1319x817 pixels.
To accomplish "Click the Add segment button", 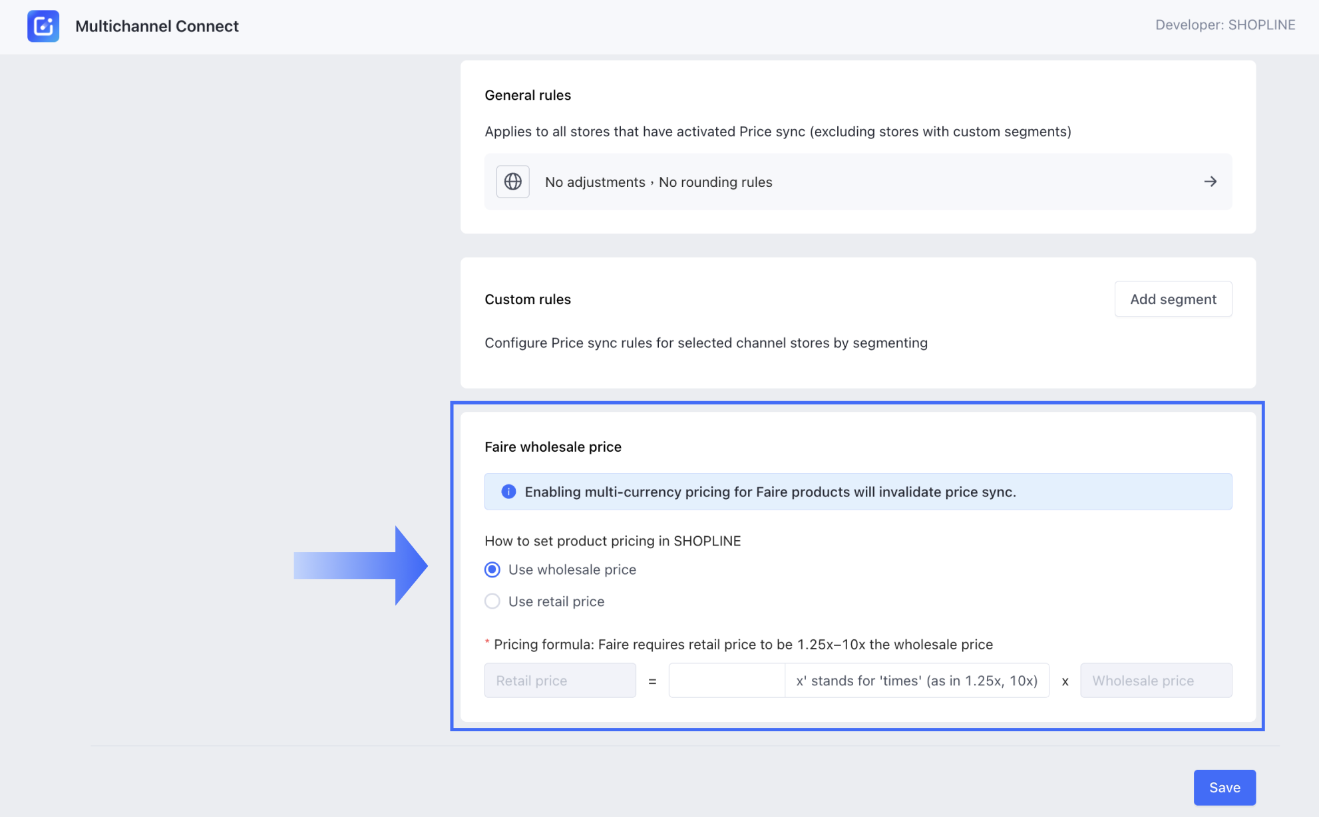I will click(x=1173, y=299).
